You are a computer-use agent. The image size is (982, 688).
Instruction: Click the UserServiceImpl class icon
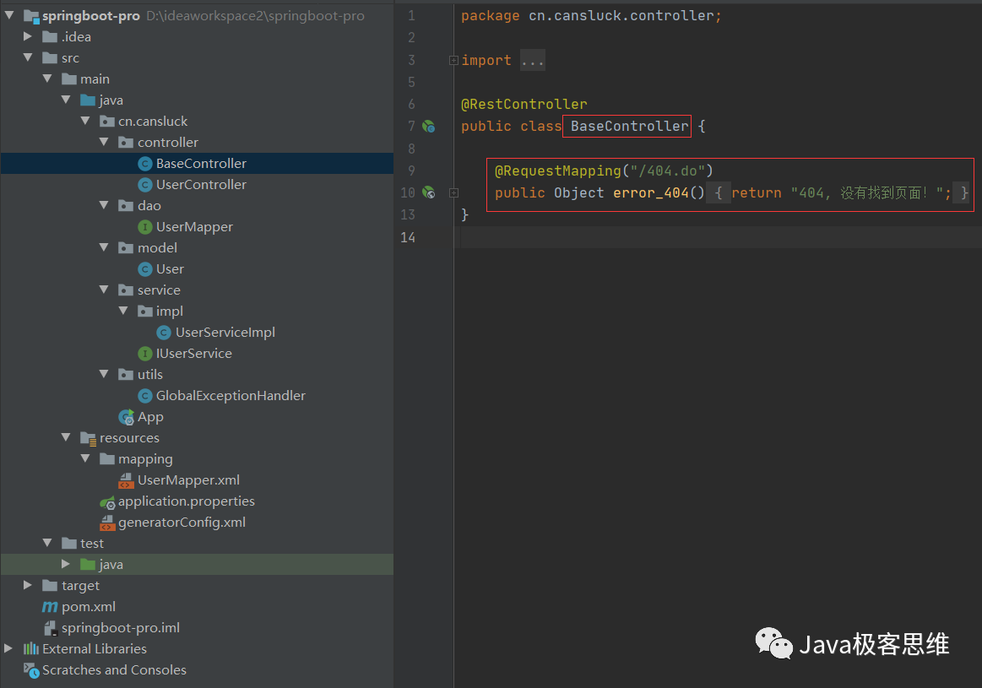click(x=164, y=333)
